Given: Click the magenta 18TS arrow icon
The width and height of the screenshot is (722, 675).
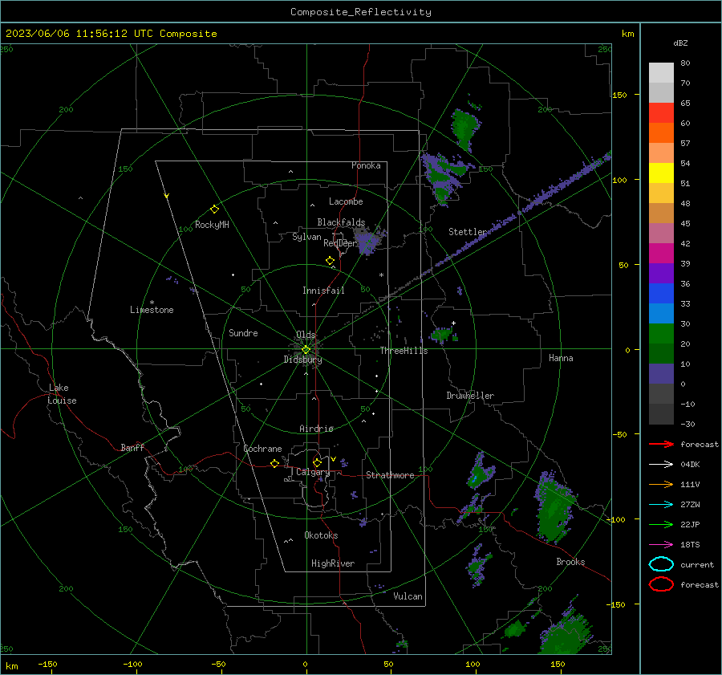Looking at the screenshot, I should [661, 545].
